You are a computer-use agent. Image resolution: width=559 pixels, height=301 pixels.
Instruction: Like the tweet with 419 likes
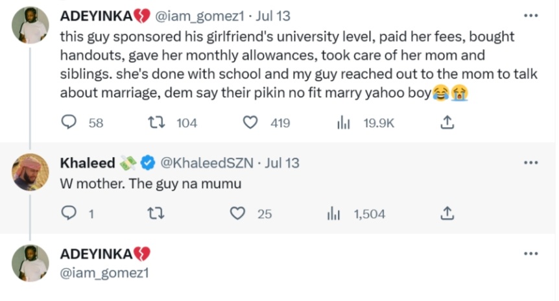click(x=251, y=123)
